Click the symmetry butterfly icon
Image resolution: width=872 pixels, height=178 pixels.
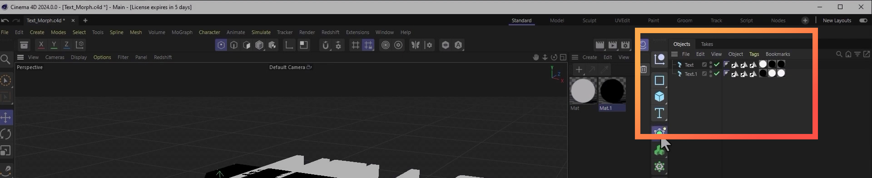[416, 45]
